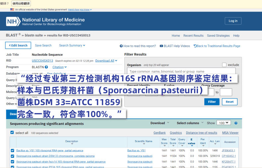
Task: Click the Organism name input field
Action: (x=181, y=71)
